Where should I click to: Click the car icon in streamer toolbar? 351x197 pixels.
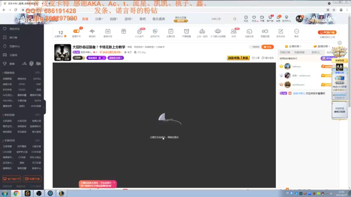point(202,31)
